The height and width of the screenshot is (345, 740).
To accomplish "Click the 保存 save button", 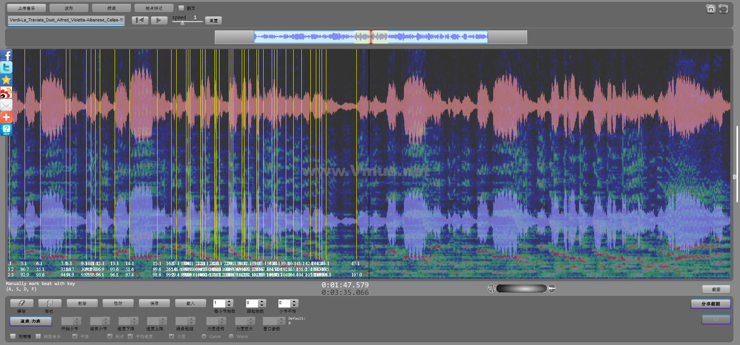I will (154, 303).
